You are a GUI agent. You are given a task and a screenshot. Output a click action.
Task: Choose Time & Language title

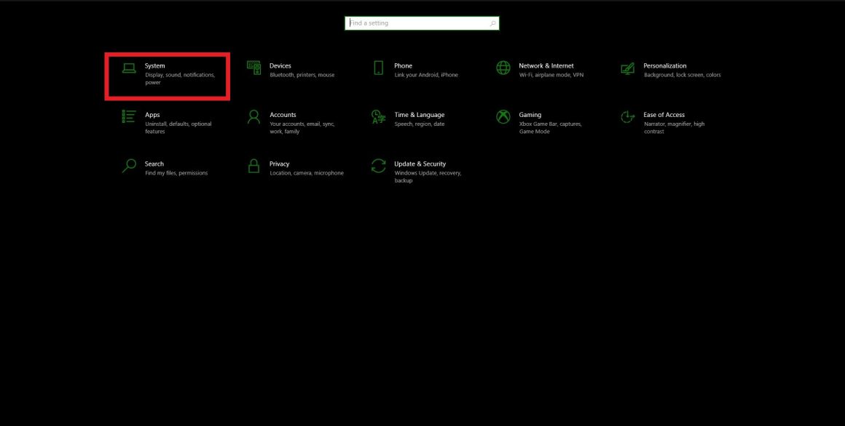[x=420, y=115]
